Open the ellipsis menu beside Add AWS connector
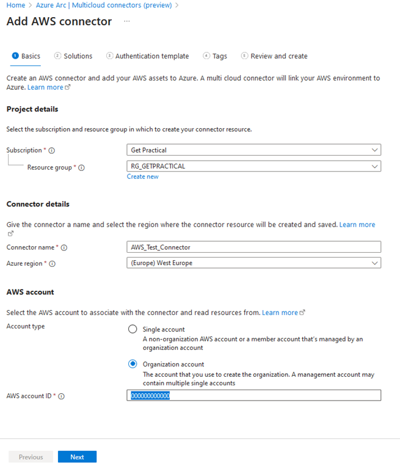 coord(127,21)
